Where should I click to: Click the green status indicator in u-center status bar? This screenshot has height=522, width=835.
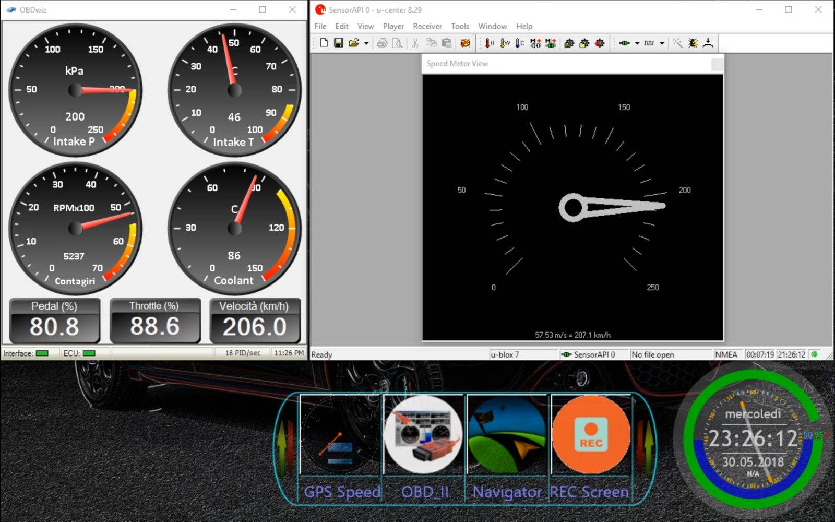814,354
